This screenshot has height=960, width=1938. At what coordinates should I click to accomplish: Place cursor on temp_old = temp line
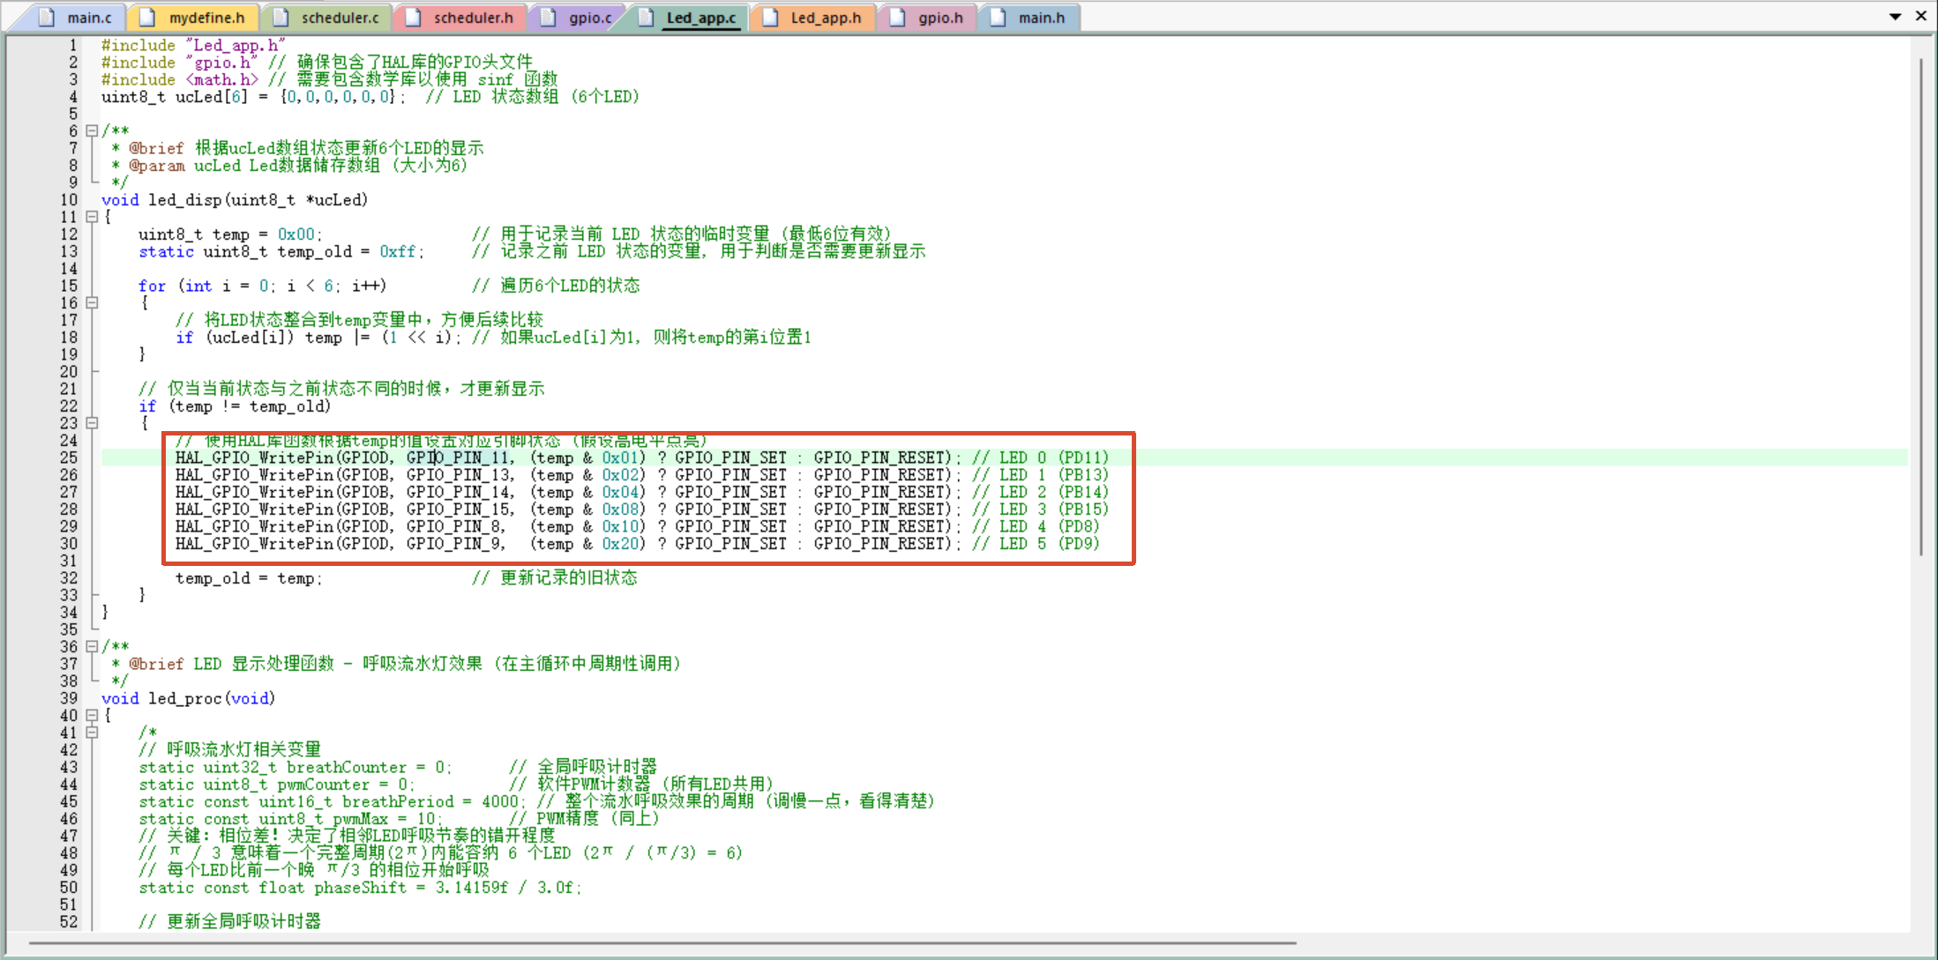247,578
